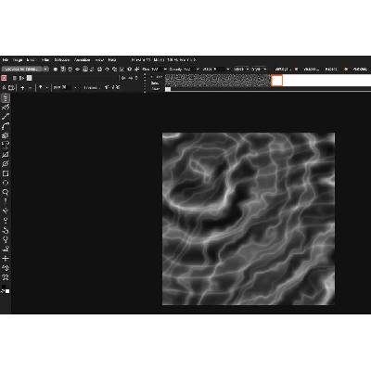
Task: Select the crosshair move tool in left toolbar
Action: pos(6,258)
